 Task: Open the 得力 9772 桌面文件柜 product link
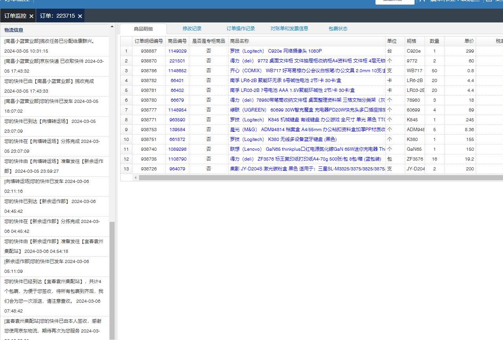[x=307, y=61]
